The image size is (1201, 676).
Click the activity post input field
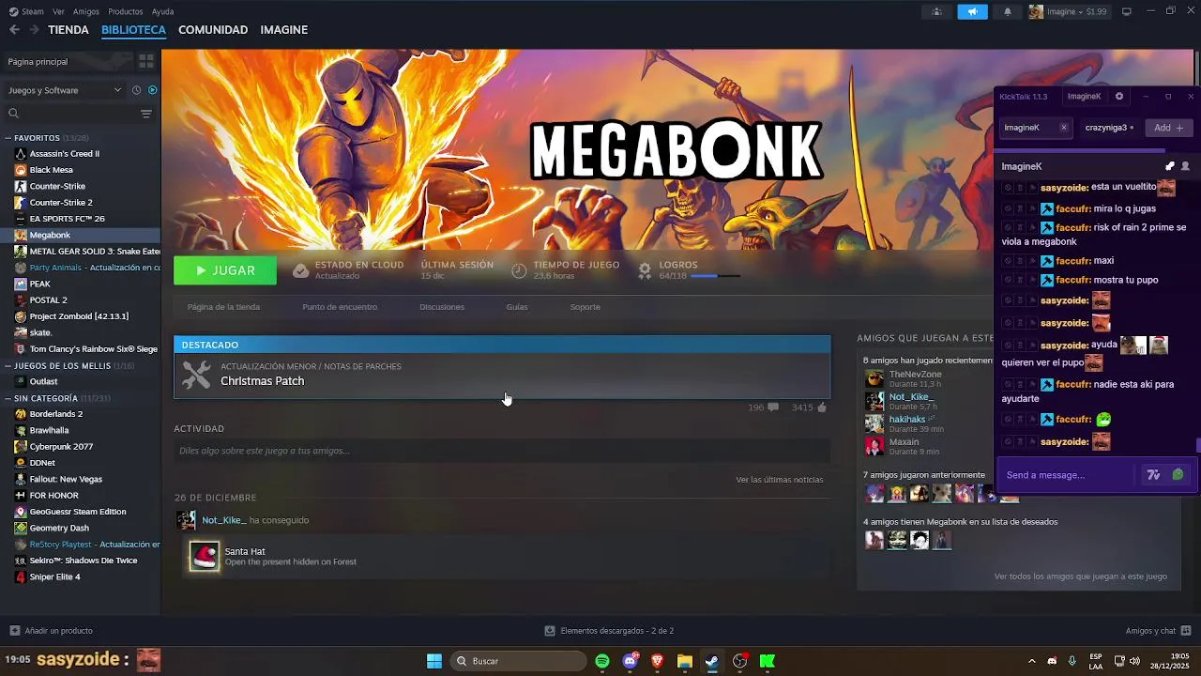pyautogui.click(x=502, y=451)
